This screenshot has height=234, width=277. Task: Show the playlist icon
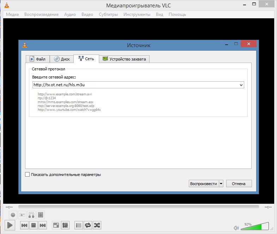pos(79,225)
